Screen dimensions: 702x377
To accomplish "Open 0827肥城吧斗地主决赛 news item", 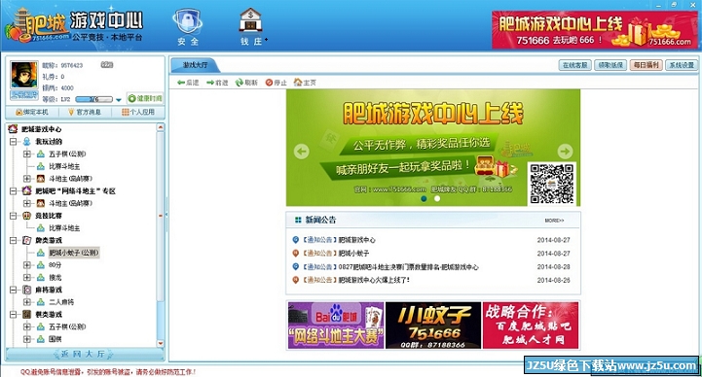I will click(x=408, y=267).
